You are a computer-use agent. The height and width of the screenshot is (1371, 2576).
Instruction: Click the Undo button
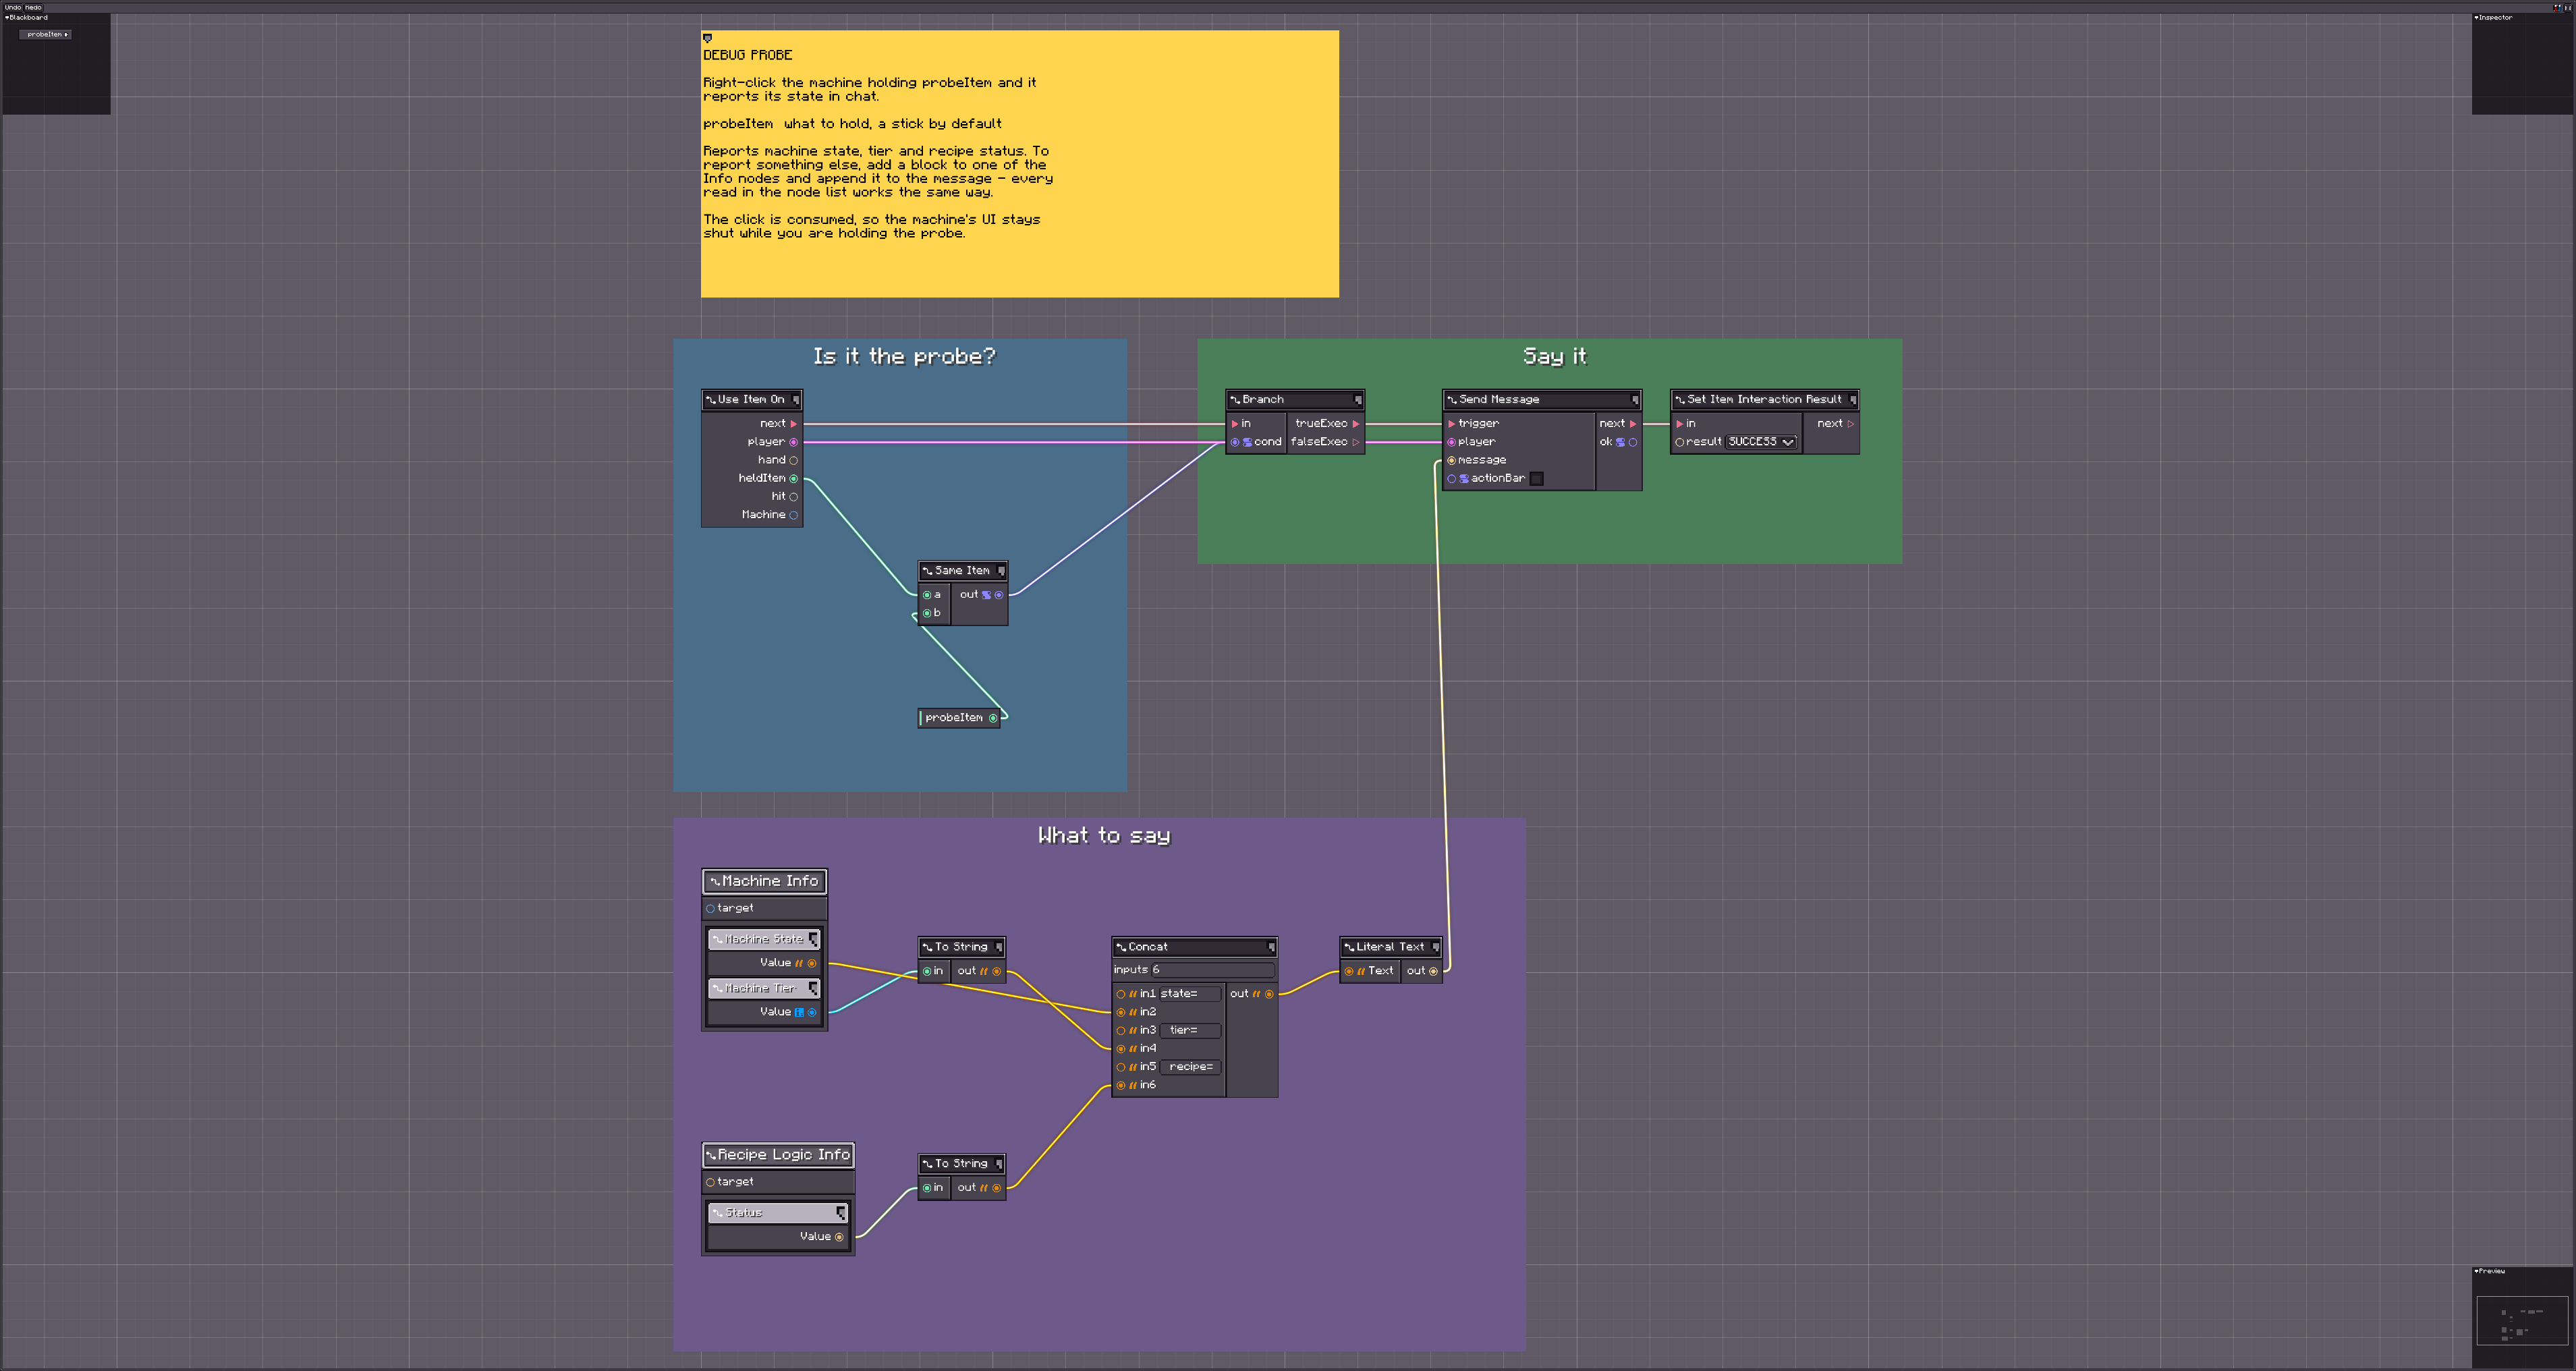[12, 7]
